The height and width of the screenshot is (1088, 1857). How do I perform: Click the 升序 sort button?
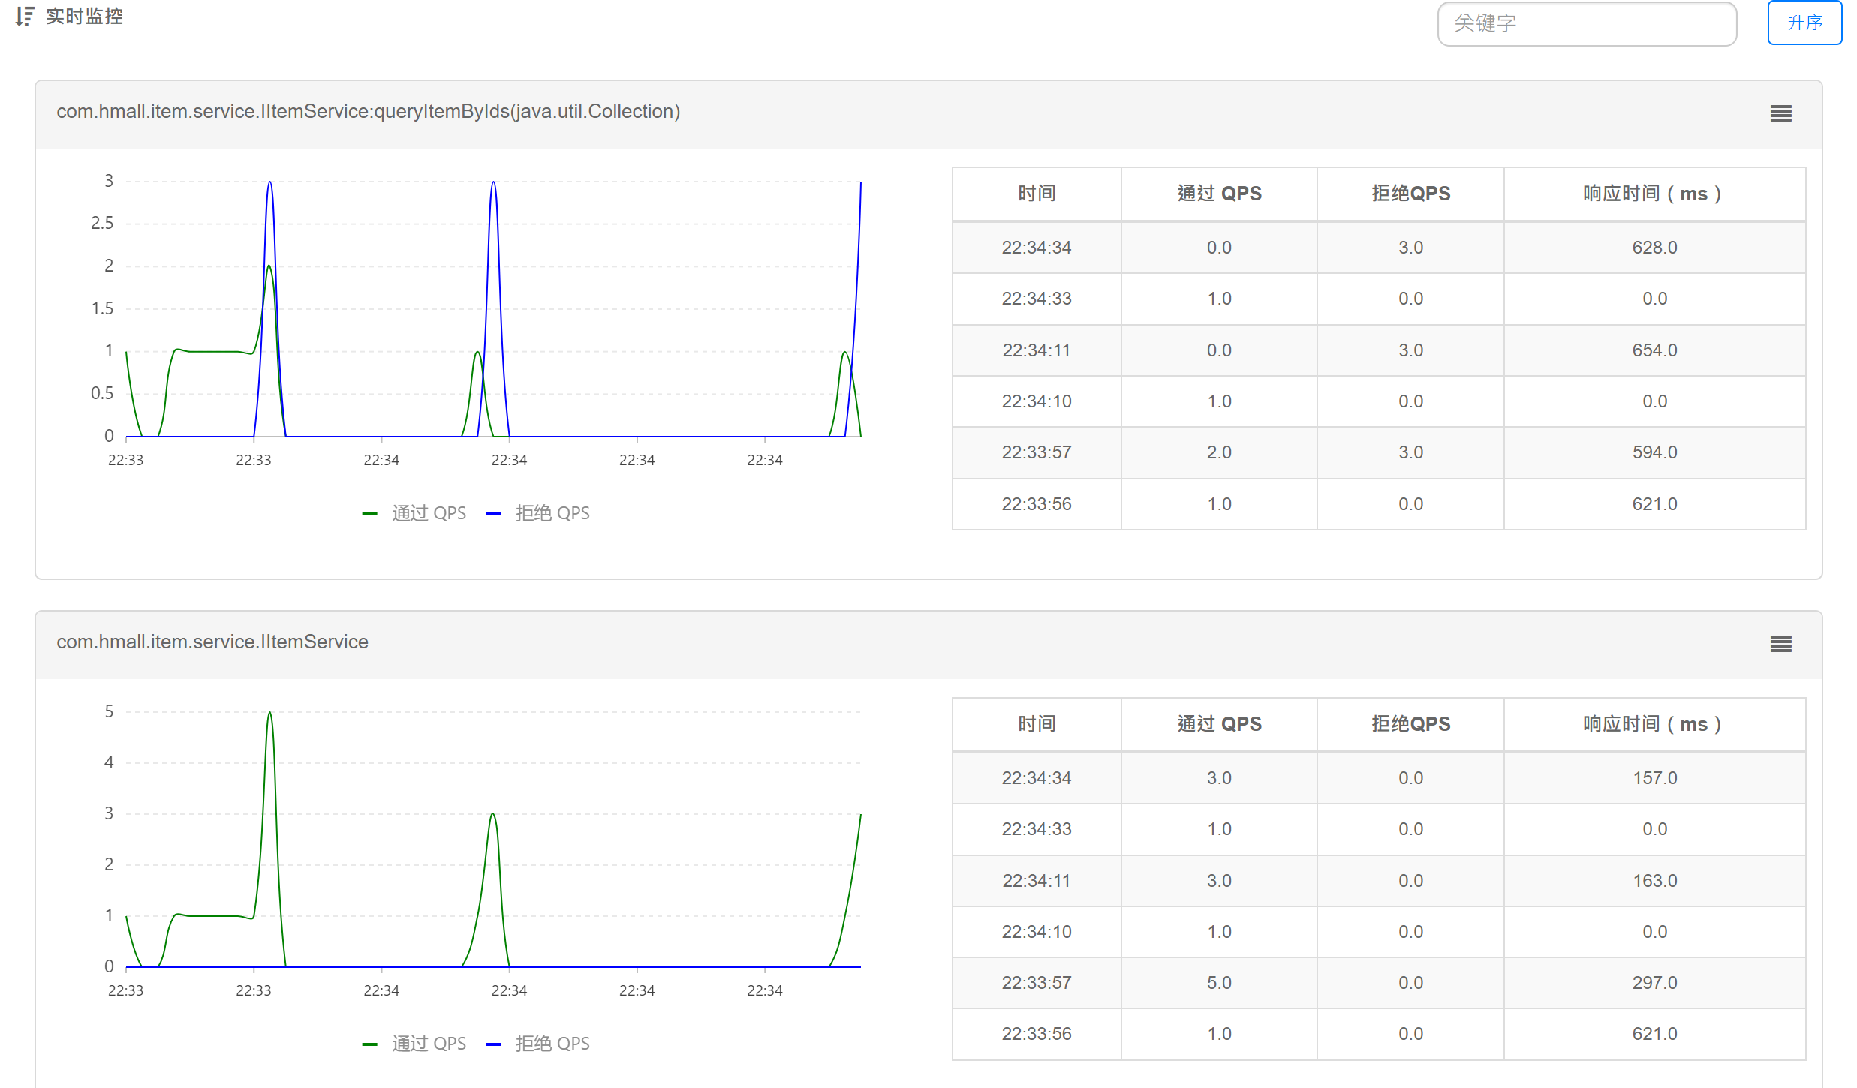click(x=1804, y=23)
